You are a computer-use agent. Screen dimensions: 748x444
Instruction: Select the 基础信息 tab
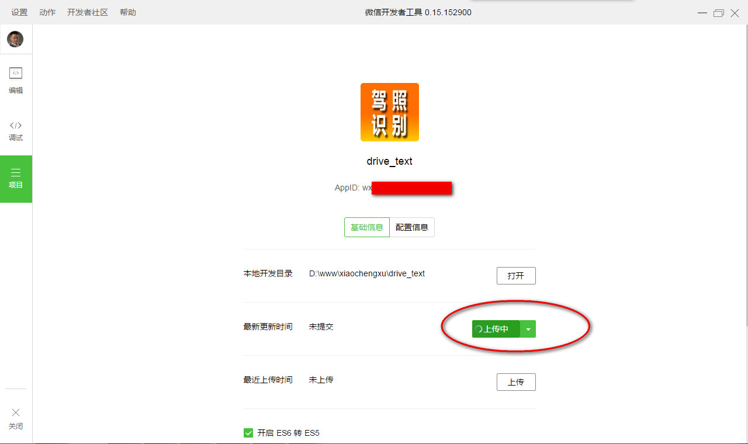367,227
